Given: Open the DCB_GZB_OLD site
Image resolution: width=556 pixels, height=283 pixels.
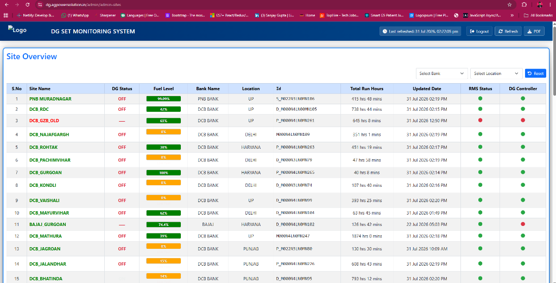Looking at the screenshot, I should 44,121.
